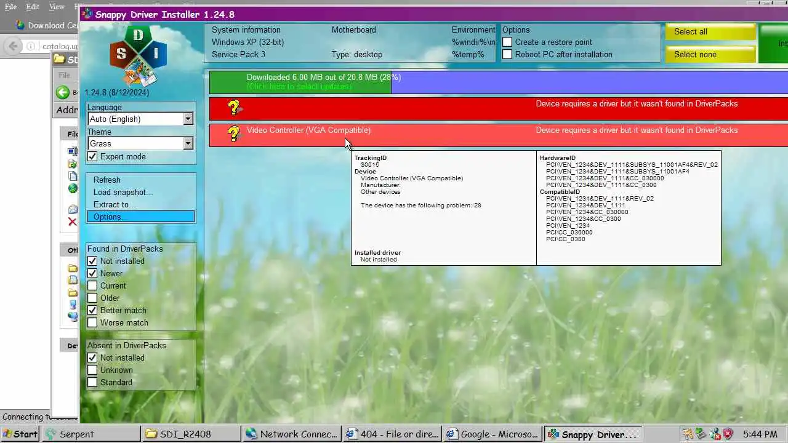This screenshot has height=443, width=788.
Task: Toggle the Better match checkbox
Action: [x=92, y=310]
